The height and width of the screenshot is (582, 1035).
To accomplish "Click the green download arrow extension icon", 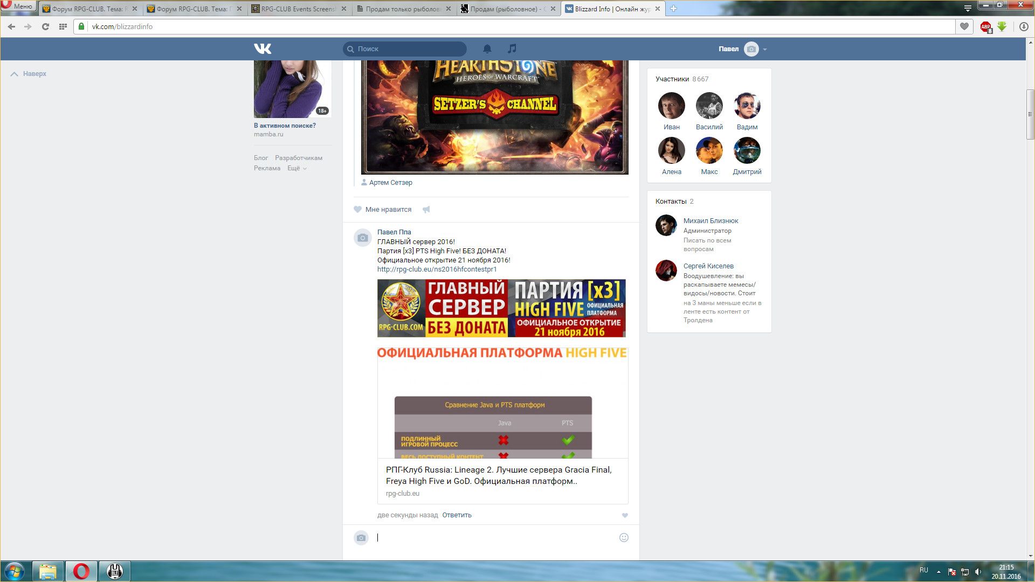I will 1002,26.
